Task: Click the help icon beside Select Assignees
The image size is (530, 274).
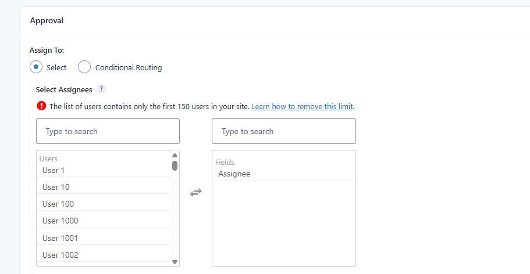Action: pyautogui.click(x=101, y=89)
